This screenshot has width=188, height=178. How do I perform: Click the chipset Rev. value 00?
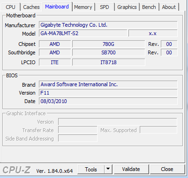tap(169, 44)
